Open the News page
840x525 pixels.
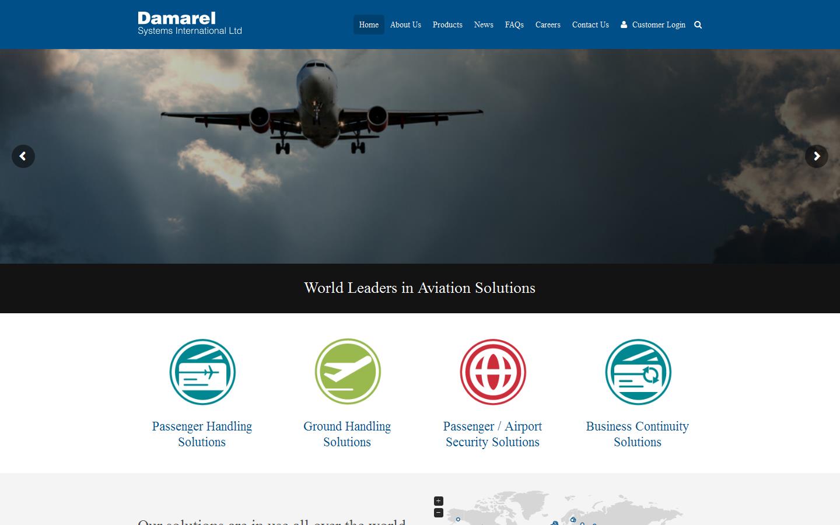click(x=483, y=24)
